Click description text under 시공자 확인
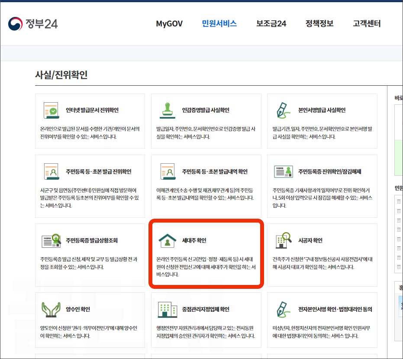The width and height of the screenshot is (403, 359). click(x=322, y=263)
